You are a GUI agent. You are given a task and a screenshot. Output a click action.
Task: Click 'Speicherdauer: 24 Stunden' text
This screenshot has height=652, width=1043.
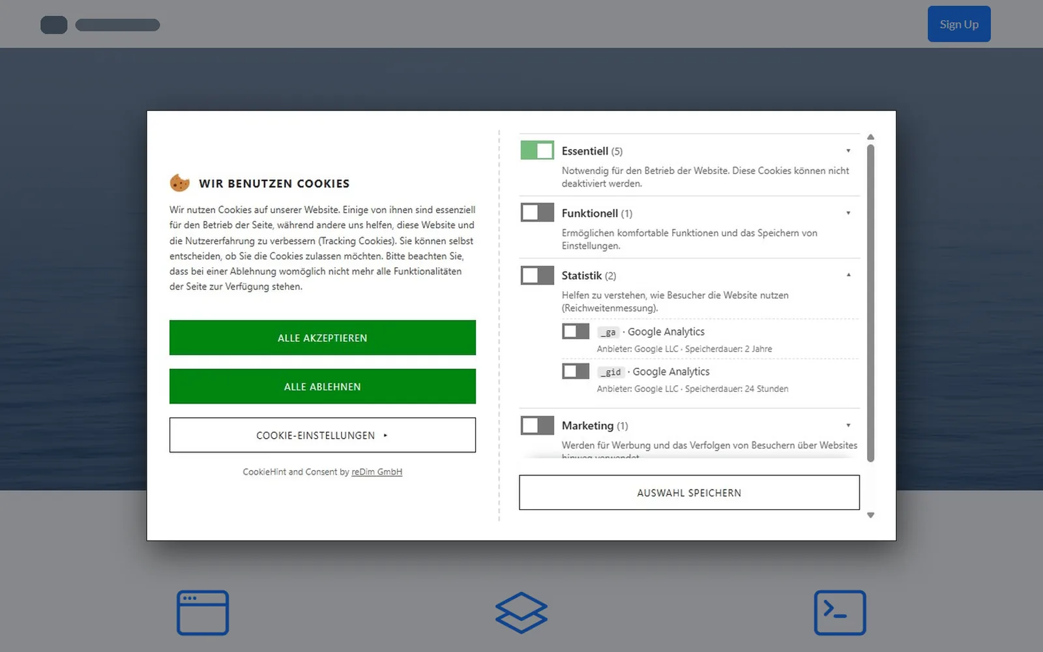[737, 389]
